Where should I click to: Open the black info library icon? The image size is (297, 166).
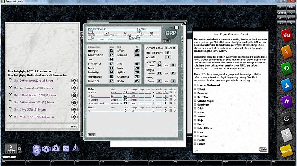287,118
